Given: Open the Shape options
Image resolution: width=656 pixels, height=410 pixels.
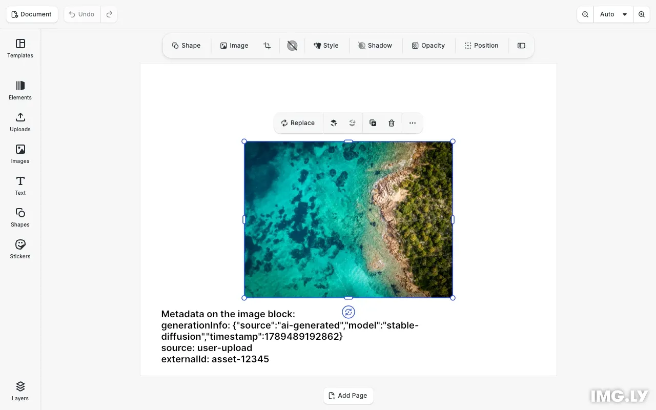Looking at the screenshot, I should click(186, 46).
